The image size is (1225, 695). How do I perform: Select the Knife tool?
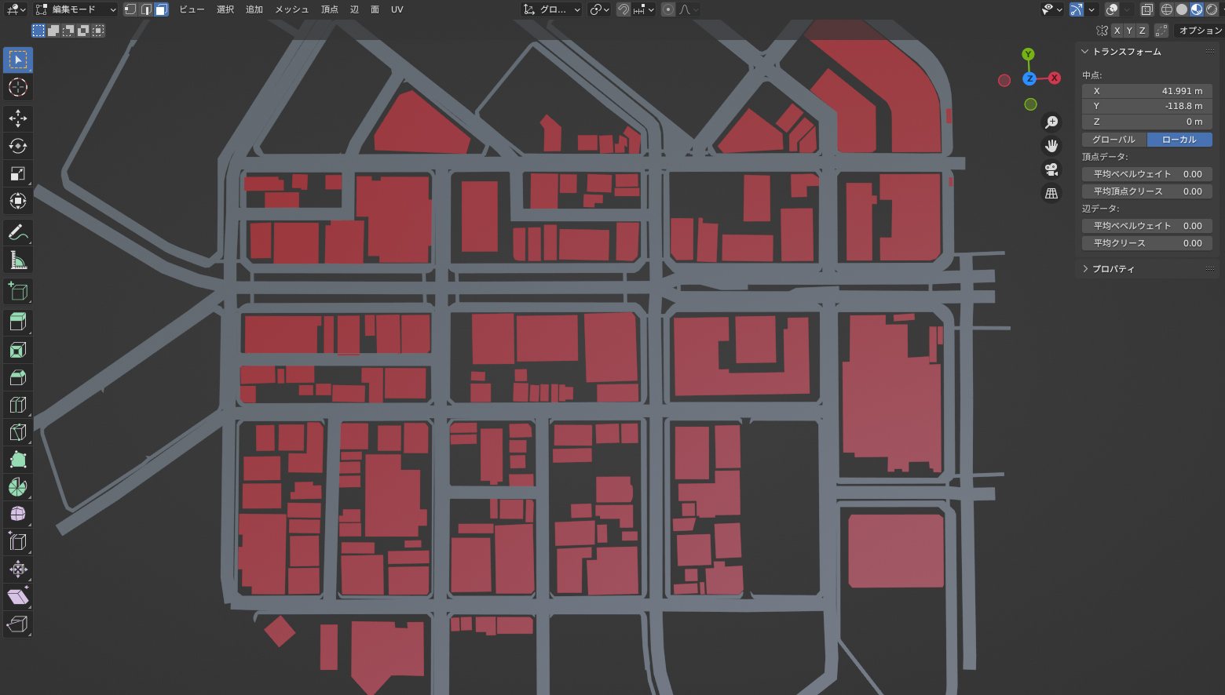coord(18,432)
